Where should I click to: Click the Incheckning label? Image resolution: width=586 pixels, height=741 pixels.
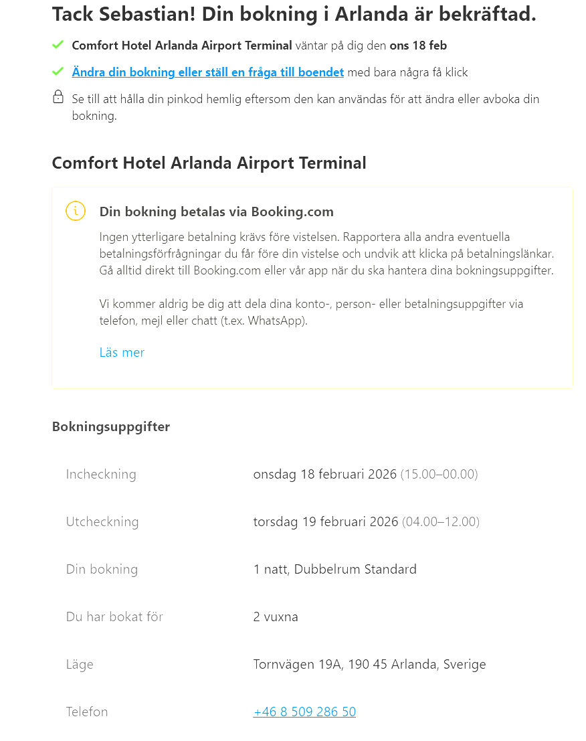click(101, 474)
